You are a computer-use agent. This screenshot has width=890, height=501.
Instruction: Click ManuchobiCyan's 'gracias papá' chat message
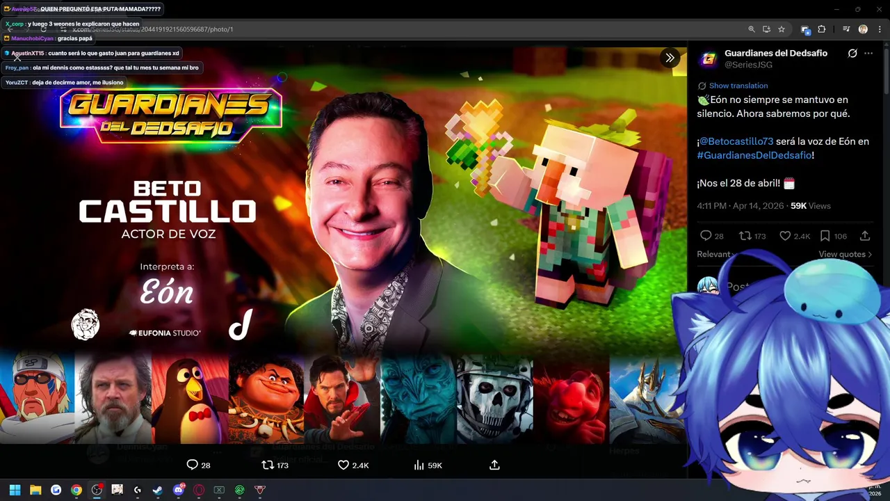pyautogui.click(x=49, y=38)
